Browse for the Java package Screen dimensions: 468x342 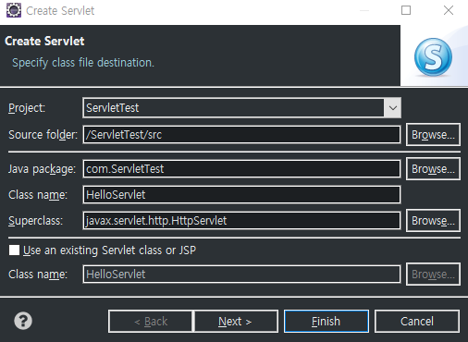[433, 169]
